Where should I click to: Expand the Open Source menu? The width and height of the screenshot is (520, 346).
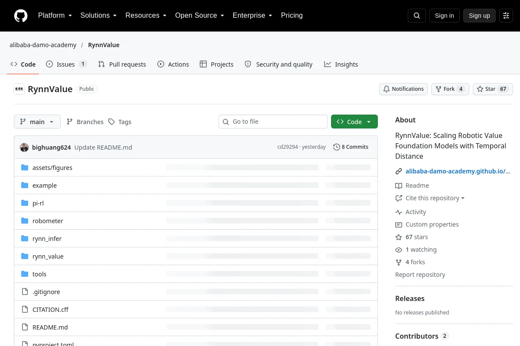pyautogui.click(x=199, y=16)
